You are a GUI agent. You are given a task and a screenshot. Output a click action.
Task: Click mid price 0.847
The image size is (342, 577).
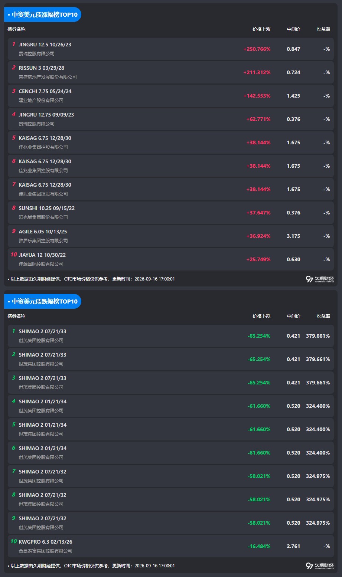(293, 49)
